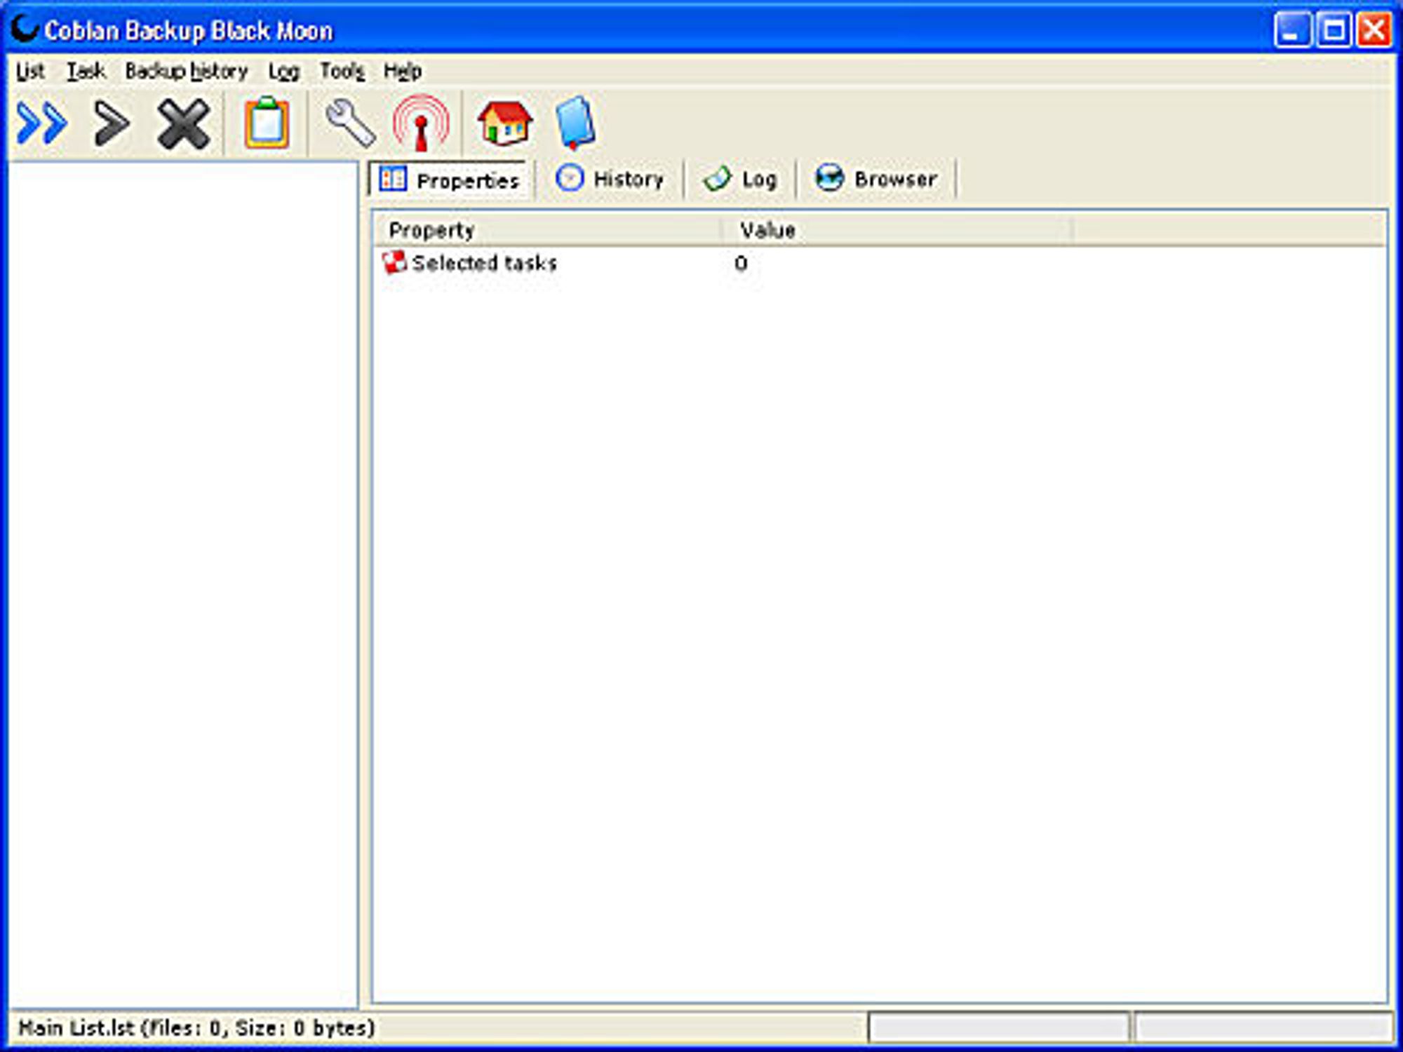Click the Property column header
Screen dimensions: 1403x1052
click(549, 230)
